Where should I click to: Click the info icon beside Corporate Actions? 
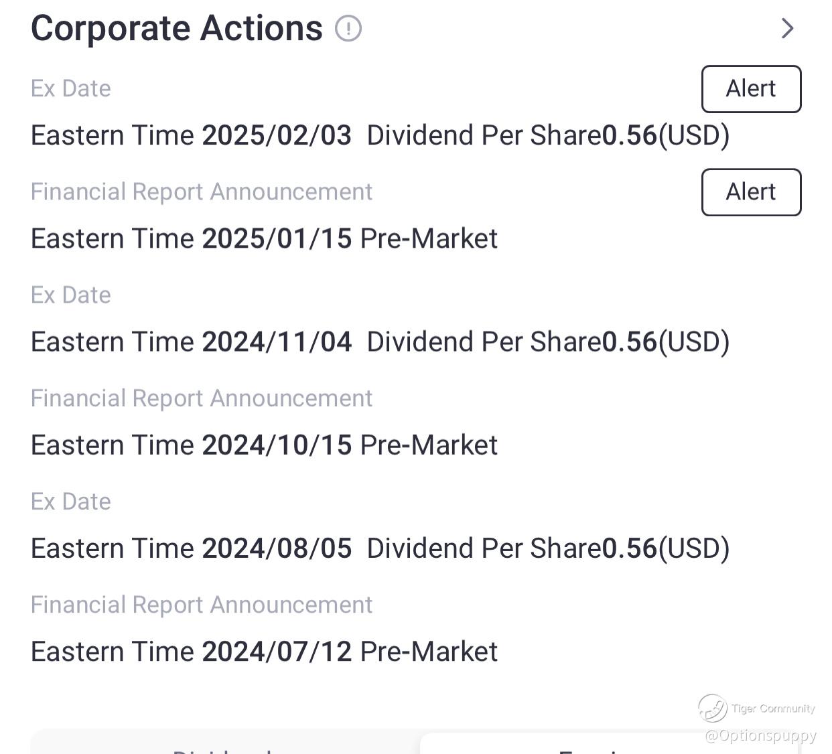click(x=348, y=29)
